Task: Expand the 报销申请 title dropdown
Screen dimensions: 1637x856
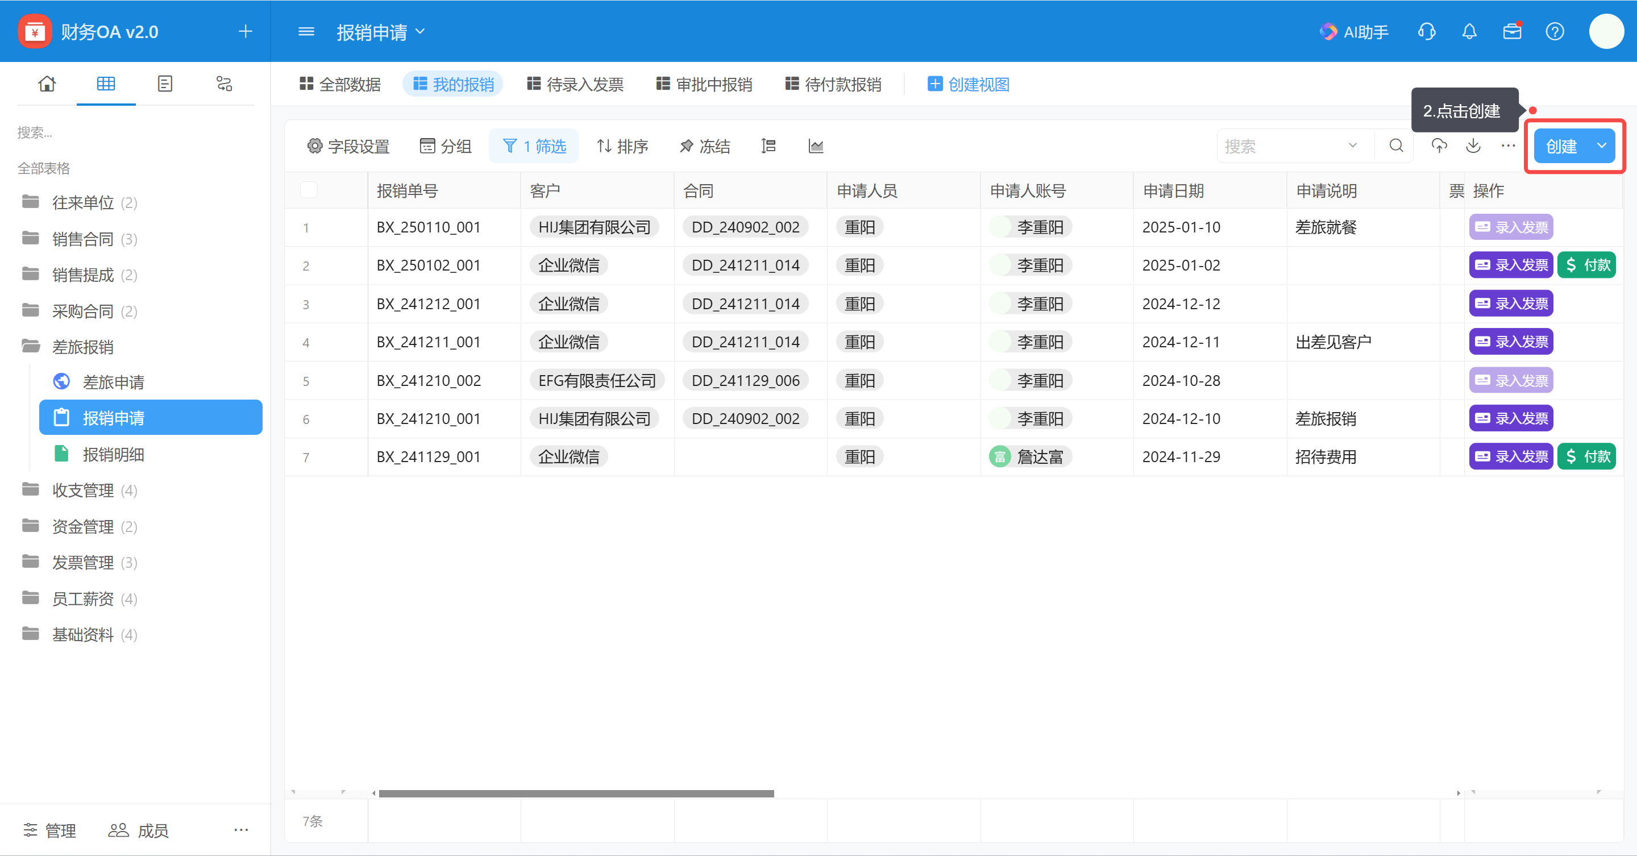Action: pos(420,31)
